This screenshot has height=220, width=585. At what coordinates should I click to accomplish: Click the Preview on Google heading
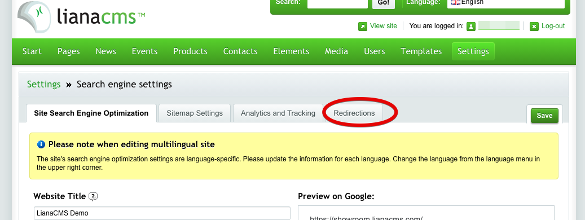pyautogui.click(x=336, y=196)
